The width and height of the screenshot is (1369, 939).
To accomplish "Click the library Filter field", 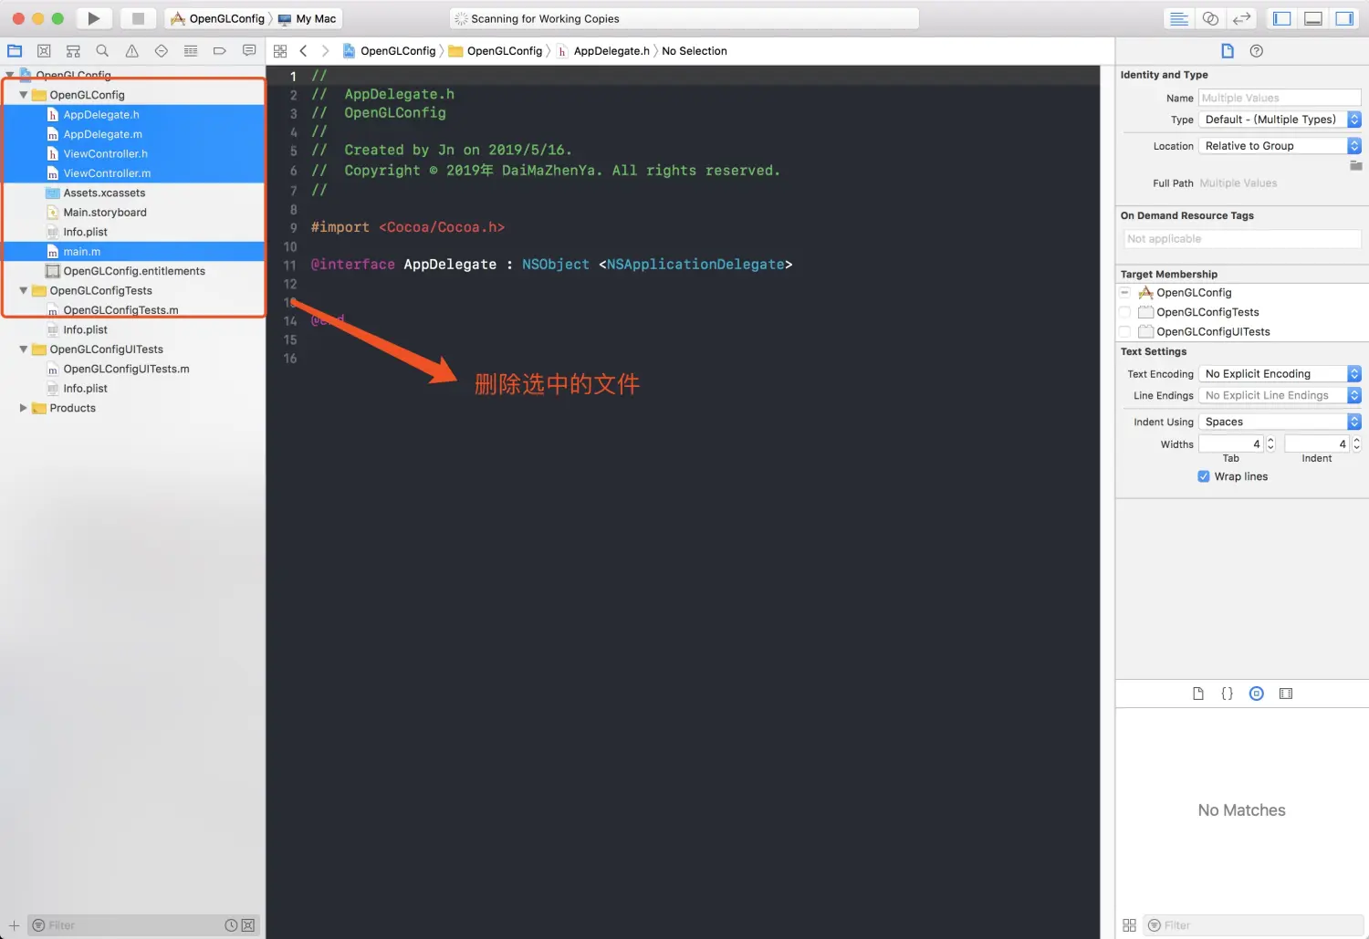I will point(1254,925).
